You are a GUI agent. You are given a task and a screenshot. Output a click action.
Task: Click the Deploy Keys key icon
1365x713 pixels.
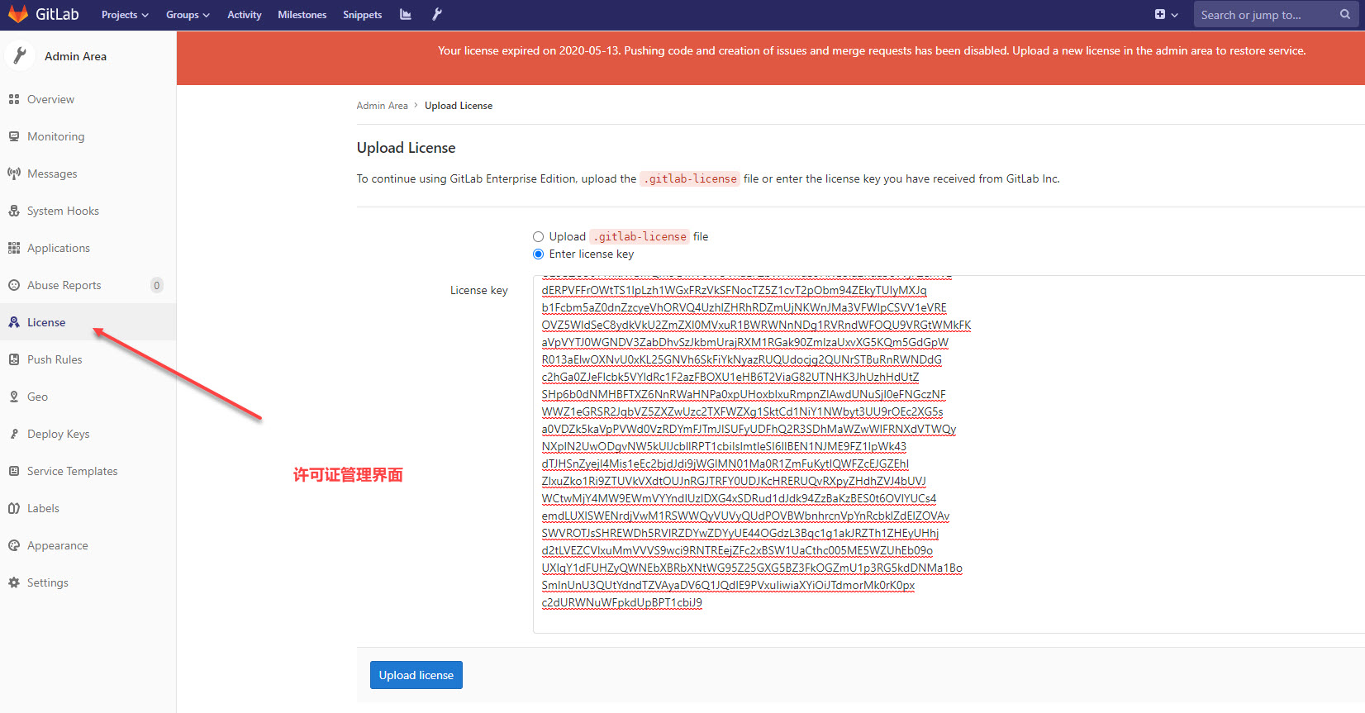click(14, 434)
